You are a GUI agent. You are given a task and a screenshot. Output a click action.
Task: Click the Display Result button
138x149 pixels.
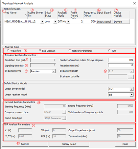[69, 144]
